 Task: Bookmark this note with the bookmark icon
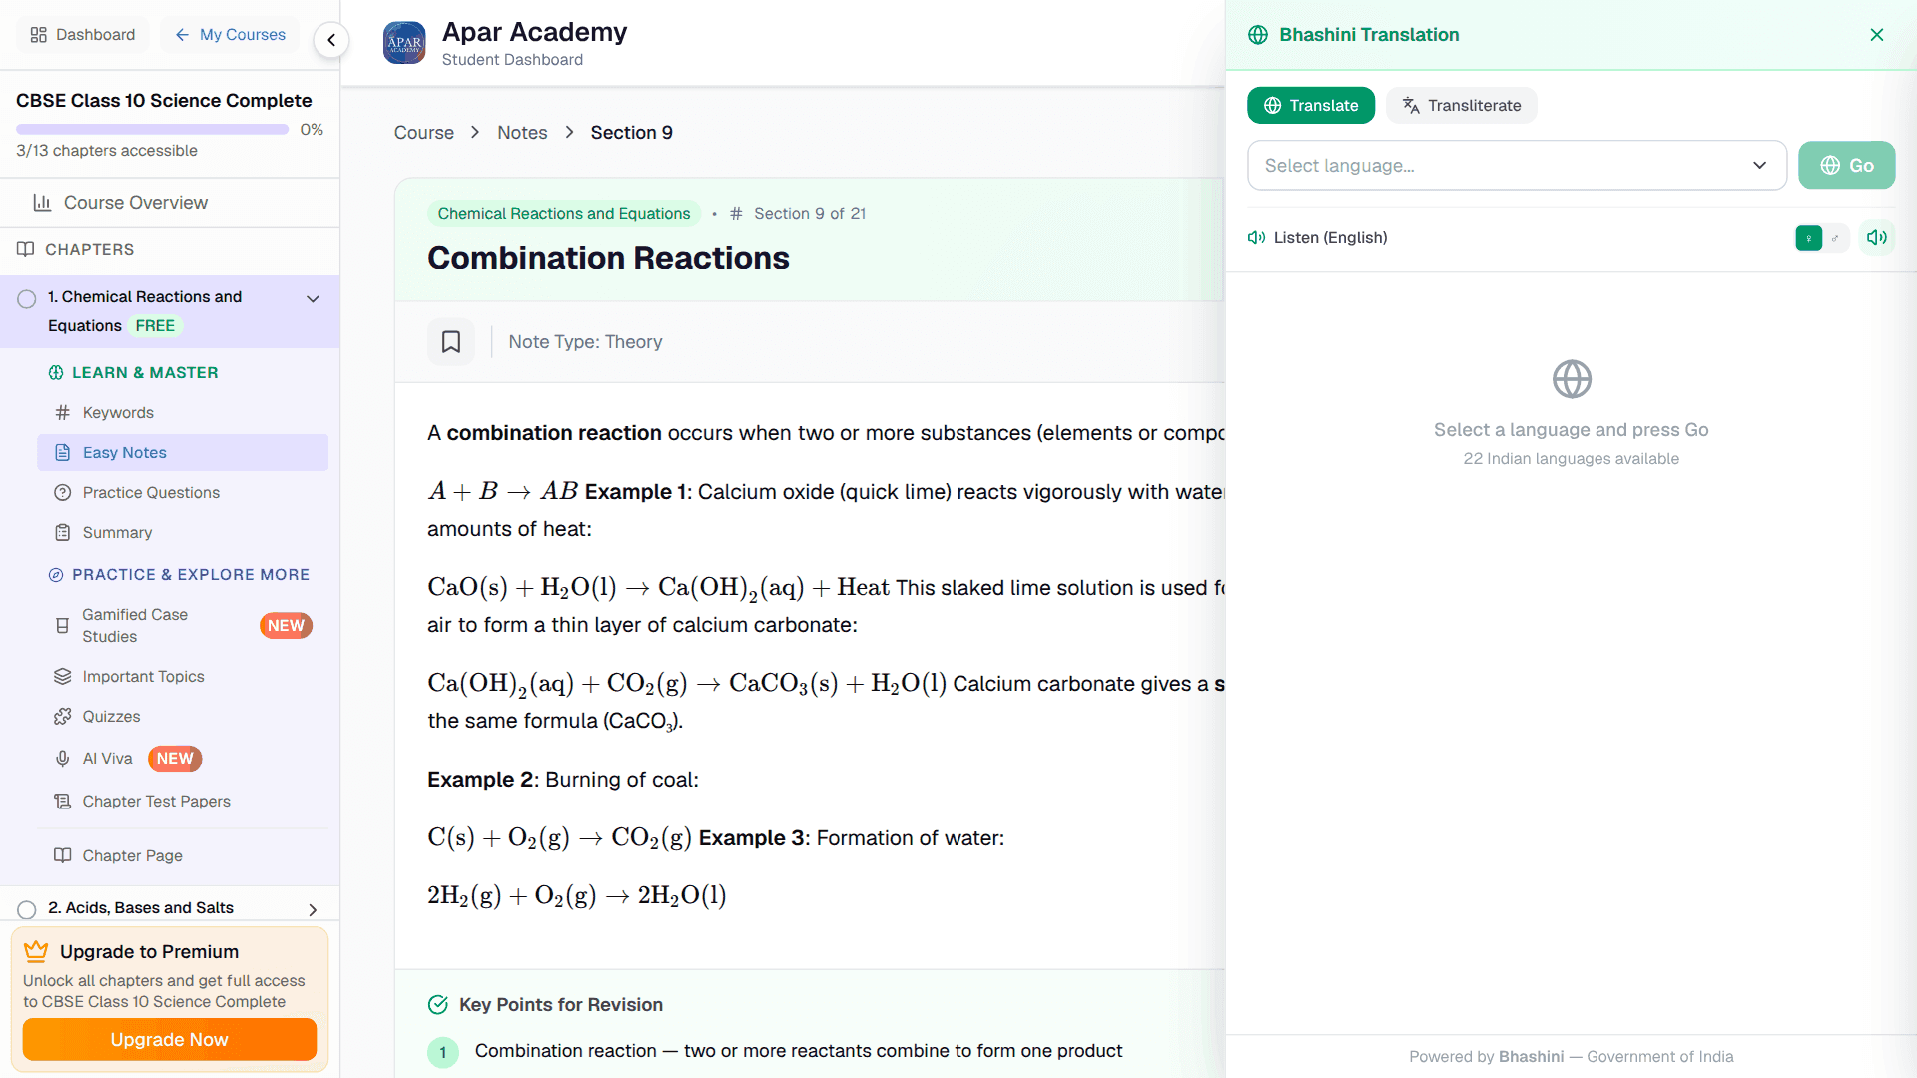pyautogui.click(x=451, y=342)
